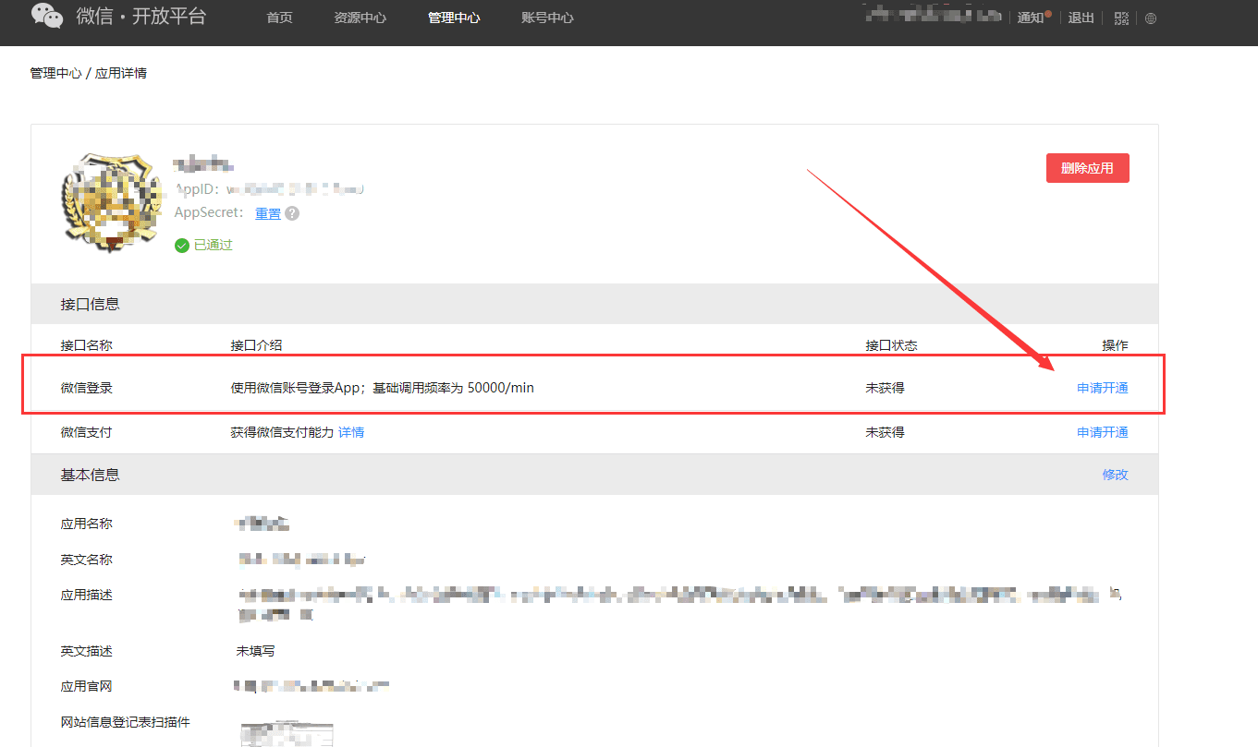This screenshot has width=1258, height=747.
Task: Click 未填写 value for 英文描述
Action: 256,651
